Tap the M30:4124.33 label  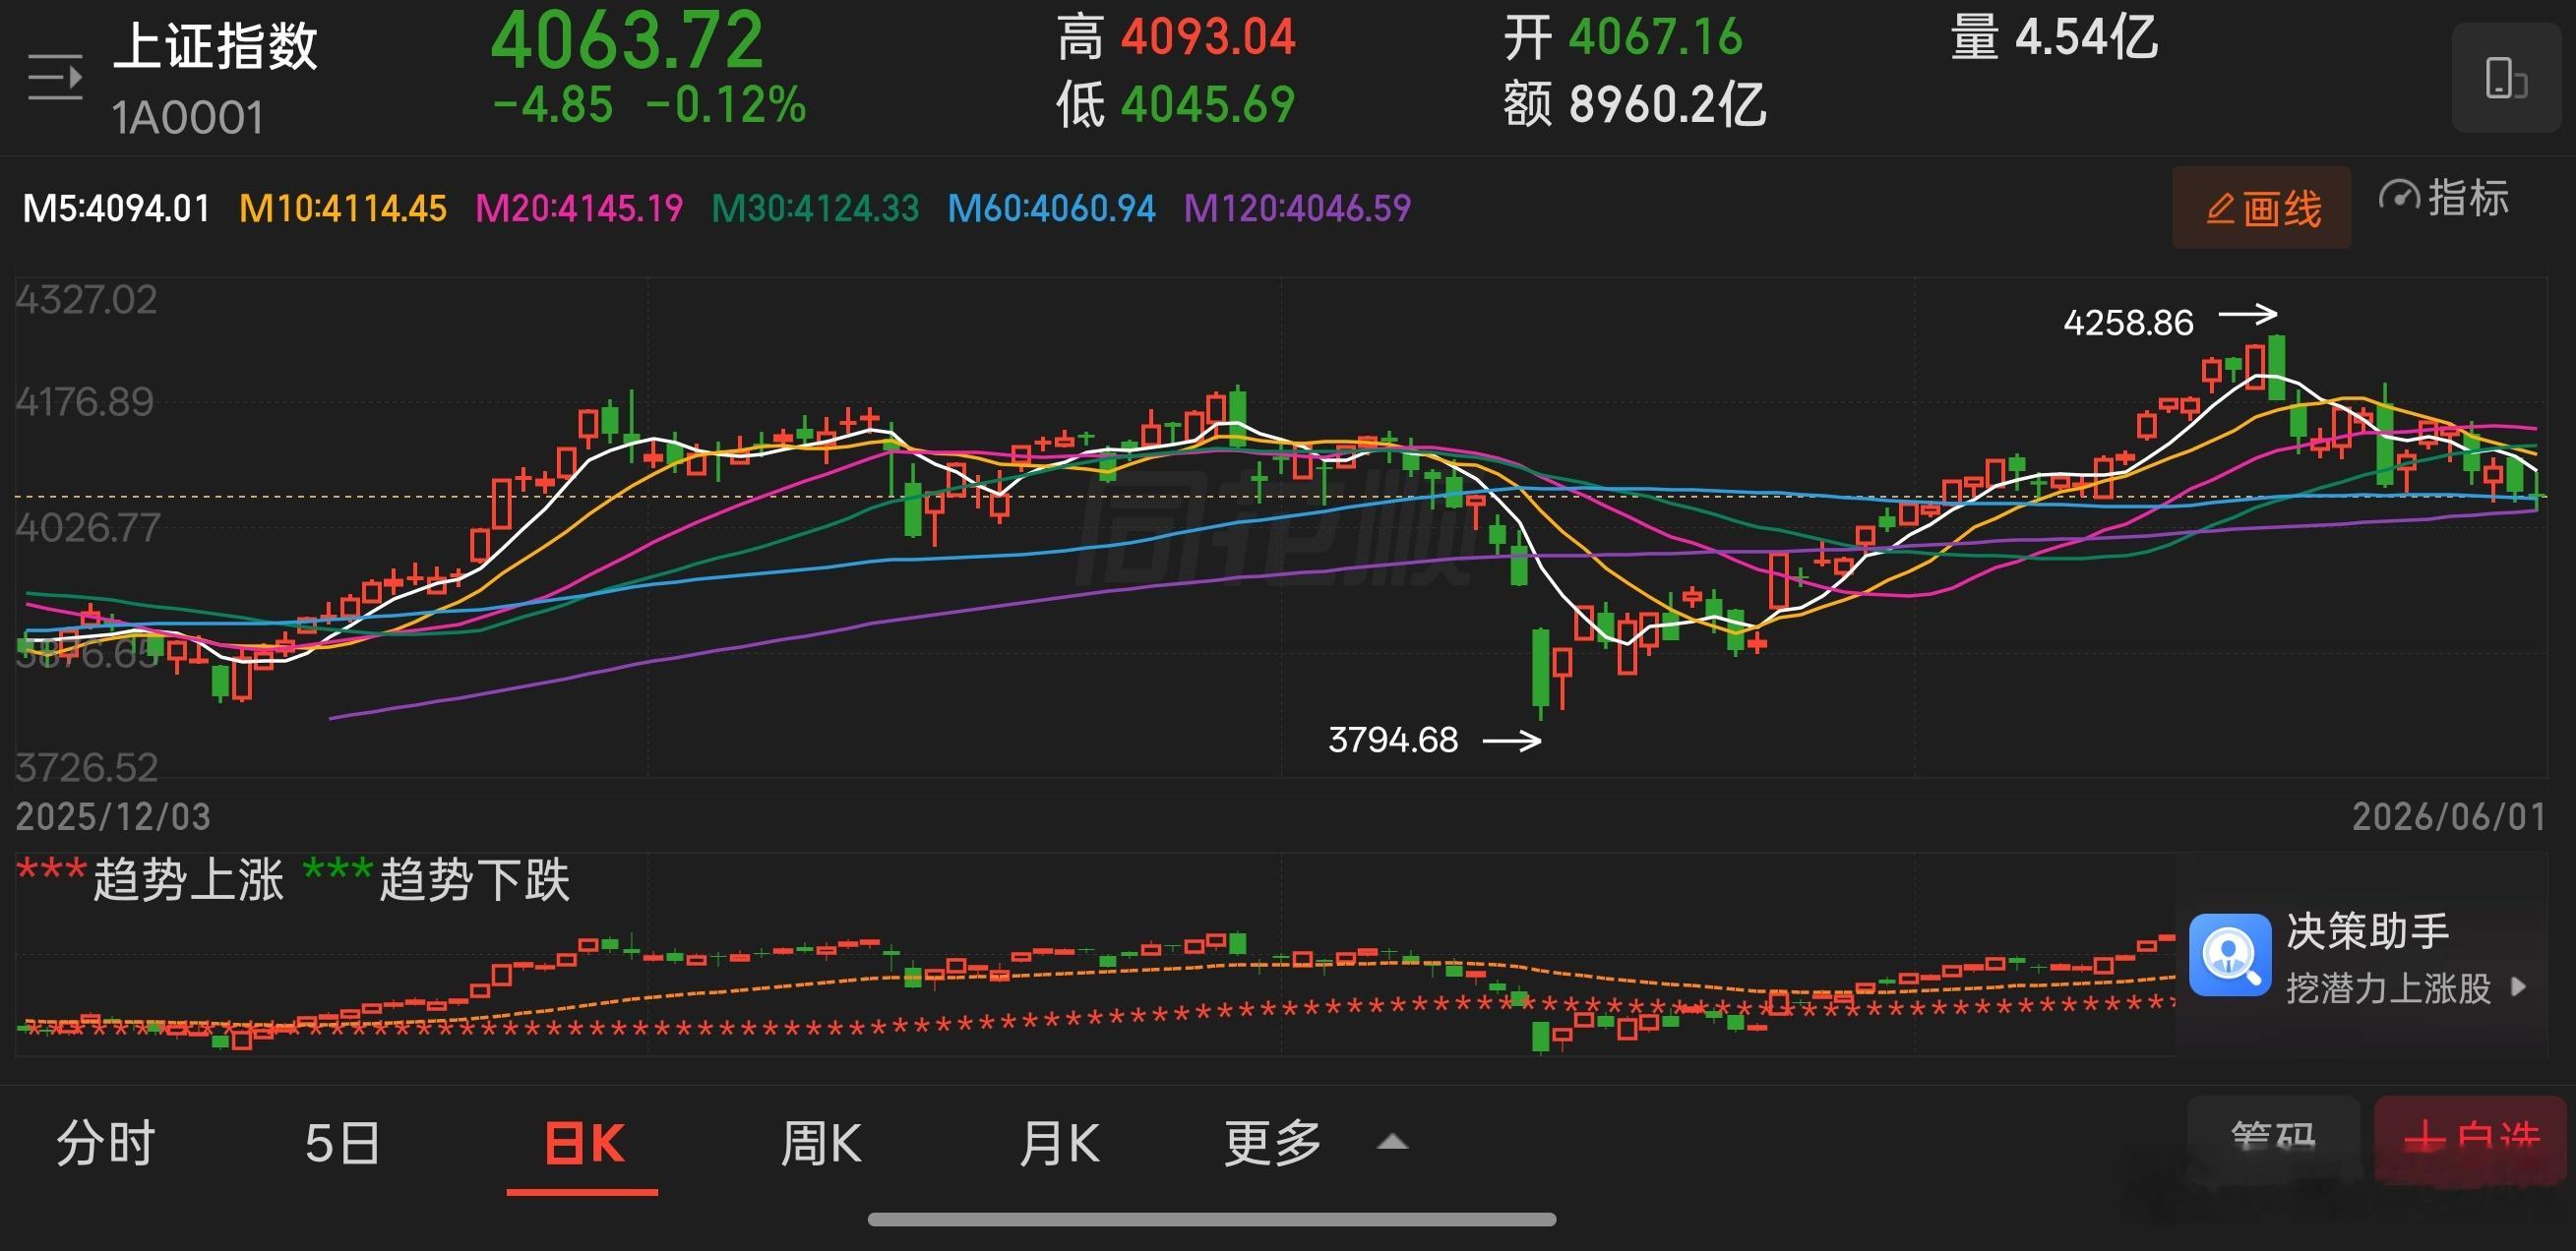[815, 208]
